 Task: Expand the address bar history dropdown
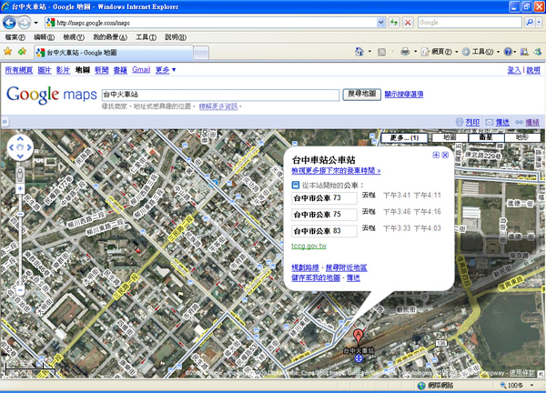pos(381,23)
